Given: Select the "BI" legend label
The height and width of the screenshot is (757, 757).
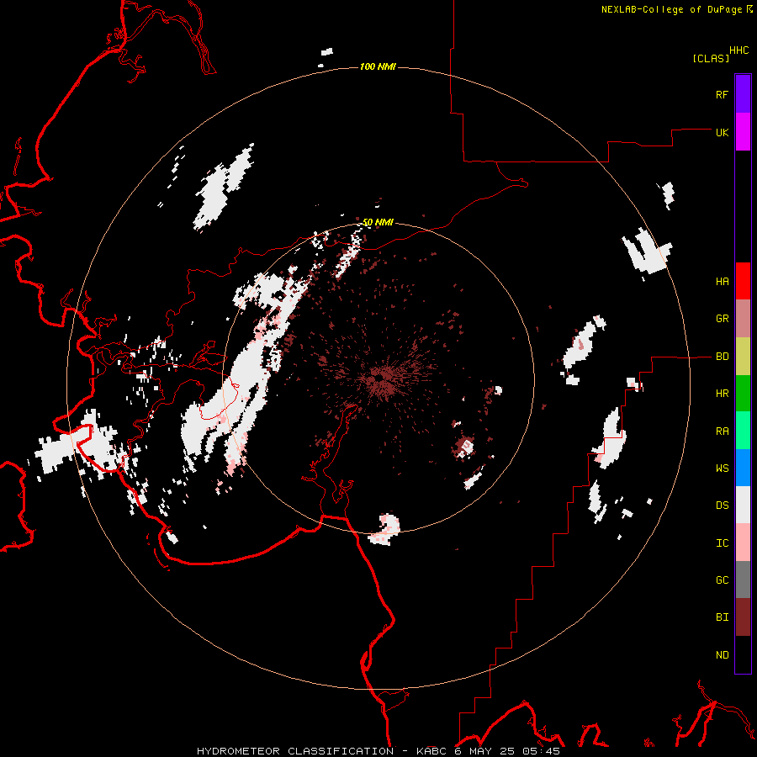Looking at the screenshot, I should click(x=722, y=617).
